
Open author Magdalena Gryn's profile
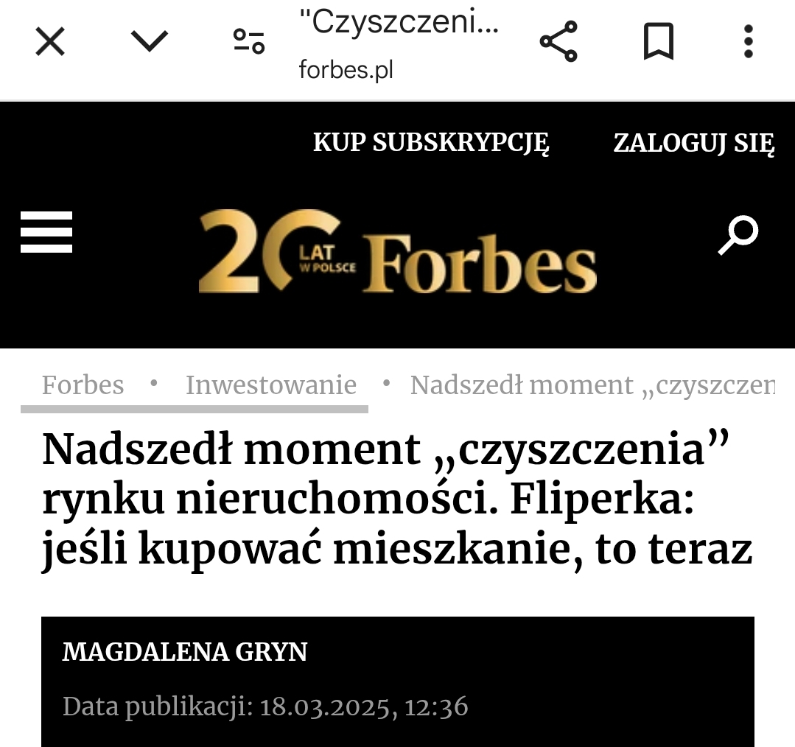tap(185, 652)
